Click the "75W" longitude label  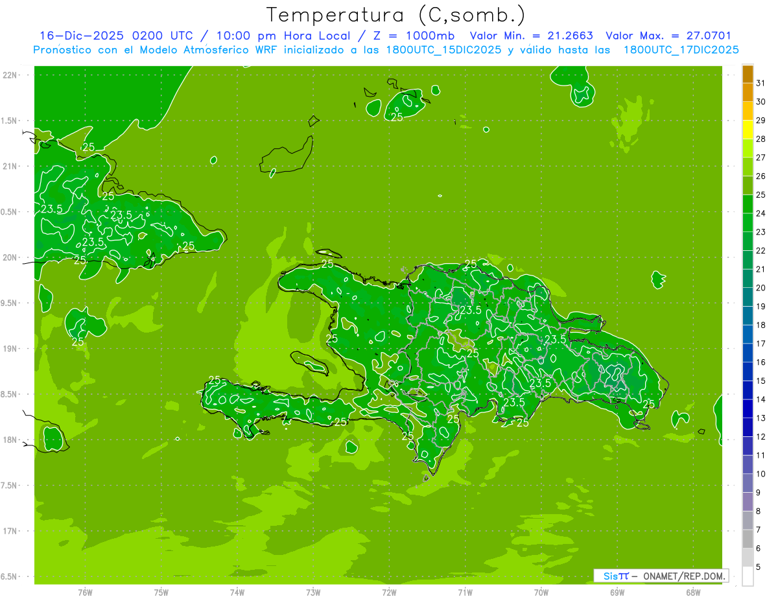coord(161,592)
